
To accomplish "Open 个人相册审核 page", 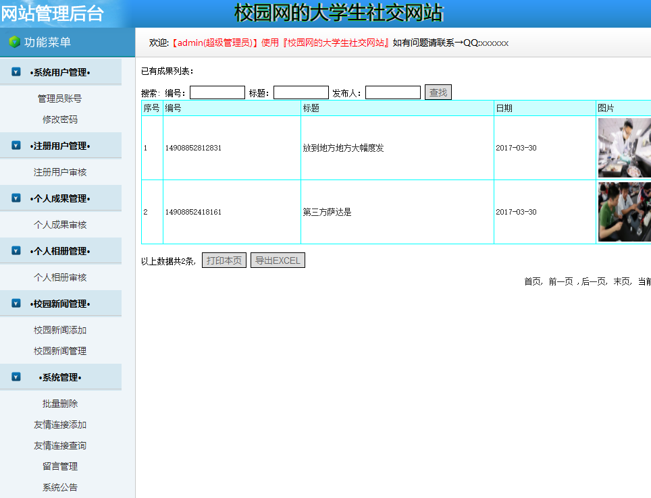I will pos(60,277).
